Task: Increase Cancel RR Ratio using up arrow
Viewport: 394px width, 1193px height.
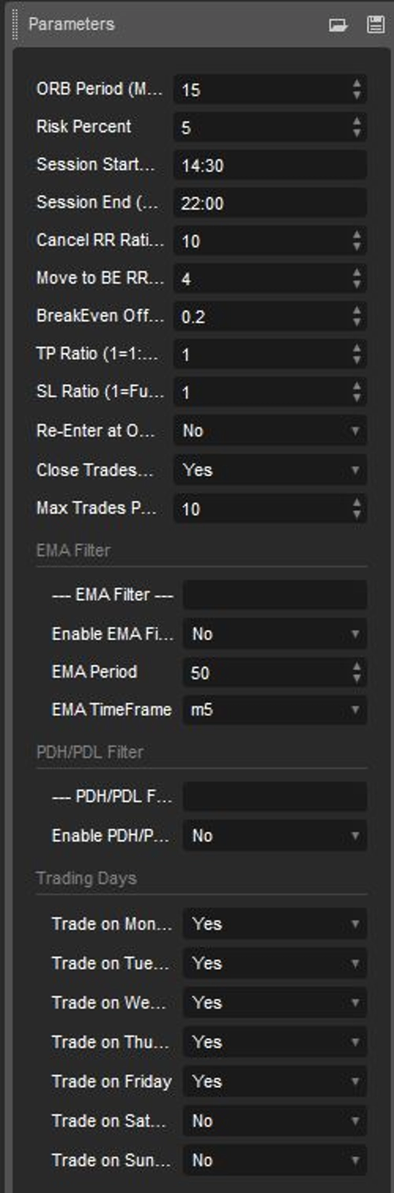Action: coord(357,235)
